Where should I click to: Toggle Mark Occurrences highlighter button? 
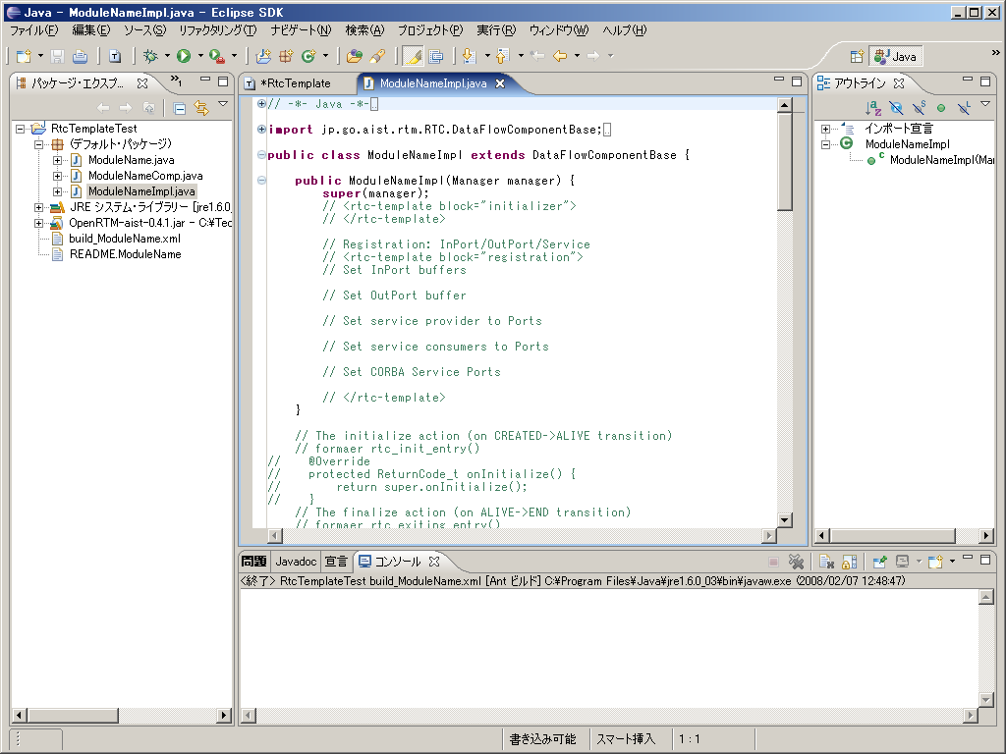click(414, 56)
